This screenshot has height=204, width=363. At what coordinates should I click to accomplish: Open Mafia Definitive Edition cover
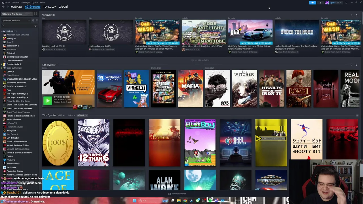tap(190, 89)
